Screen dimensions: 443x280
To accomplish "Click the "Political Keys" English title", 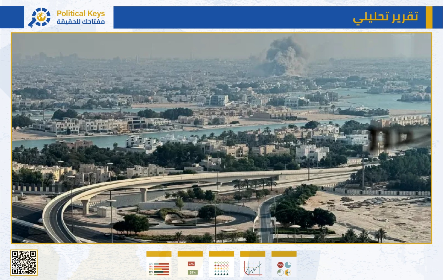I will pos(81,13).
